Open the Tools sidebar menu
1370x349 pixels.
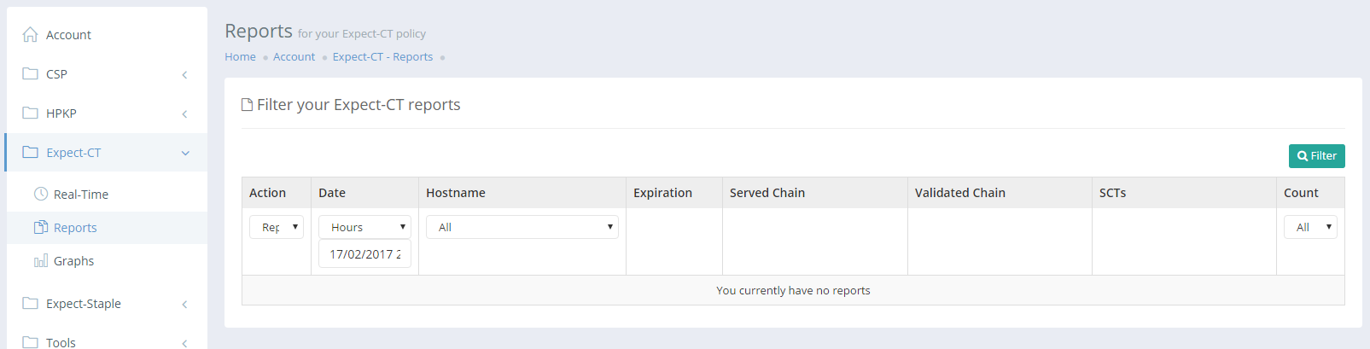[x=61, y=342]
